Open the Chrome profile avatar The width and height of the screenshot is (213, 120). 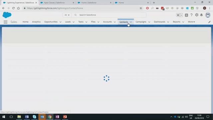(204, 8)
